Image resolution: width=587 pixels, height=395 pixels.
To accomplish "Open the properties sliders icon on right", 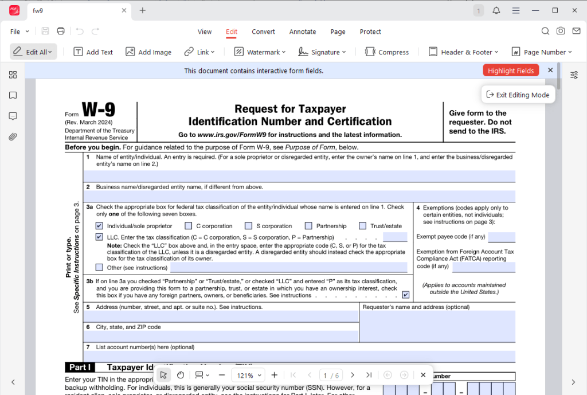I will [x=574, y=75].
